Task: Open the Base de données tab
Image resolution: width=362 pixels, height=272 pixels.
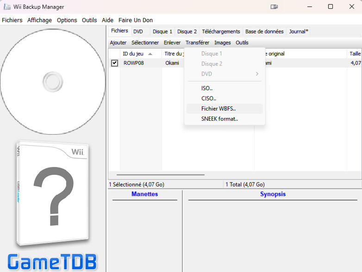Action: point(264,31)
